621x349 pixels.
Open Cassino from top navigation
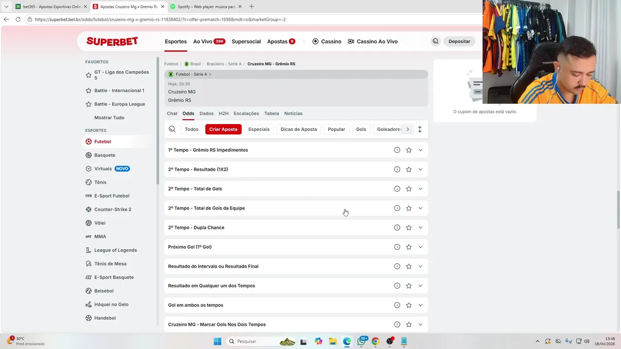(327, 41)
